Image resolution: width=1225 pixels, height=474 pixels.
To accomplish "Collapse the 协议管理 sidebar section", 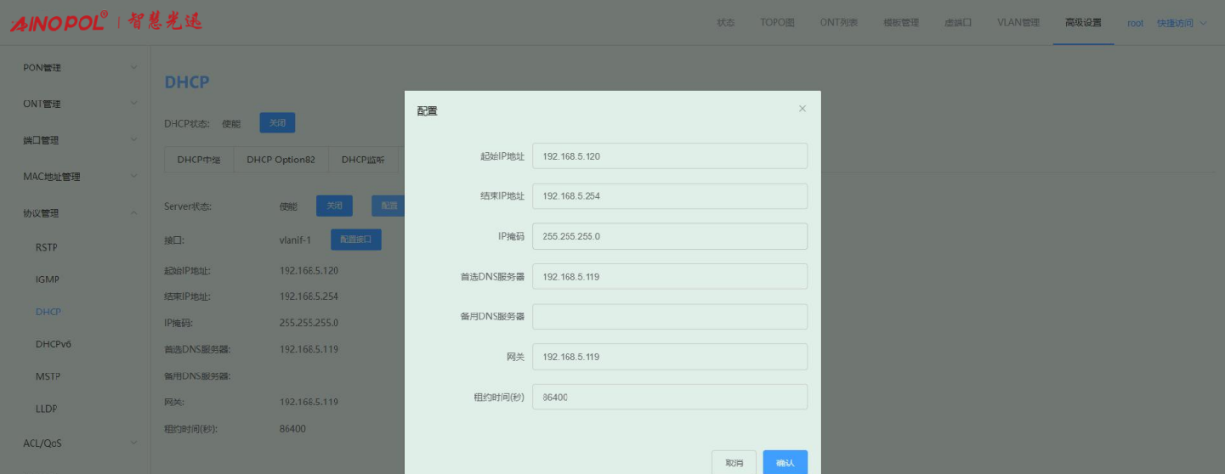I will click(x=78, y=213).
